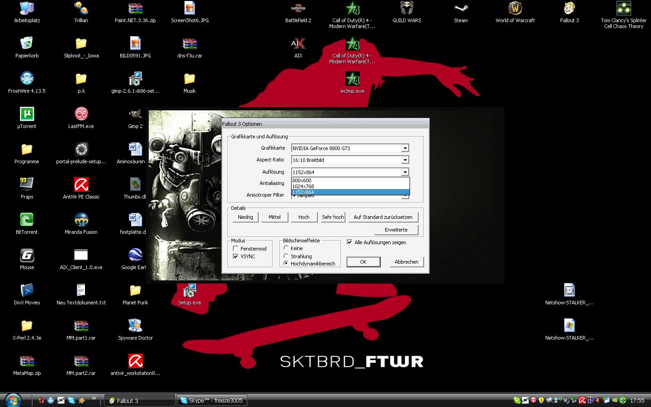This screenshot has width=651, height=407.
Task: Select the Hochdynamikbereich radio button
Action: (x=286, y=263)
